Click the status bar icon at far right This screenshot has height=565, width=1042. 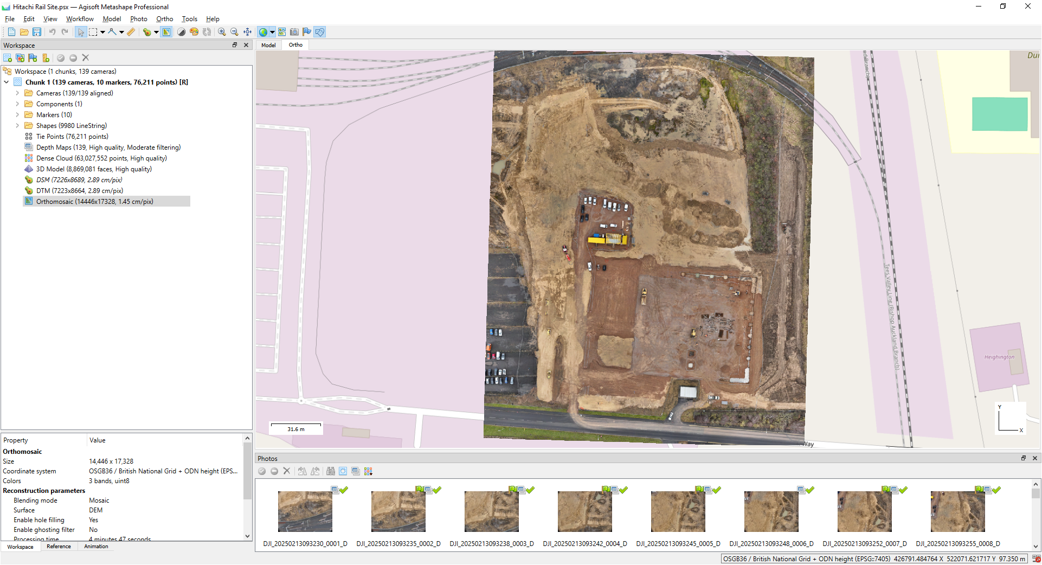pyautogui.click(x=1036, y=558)
